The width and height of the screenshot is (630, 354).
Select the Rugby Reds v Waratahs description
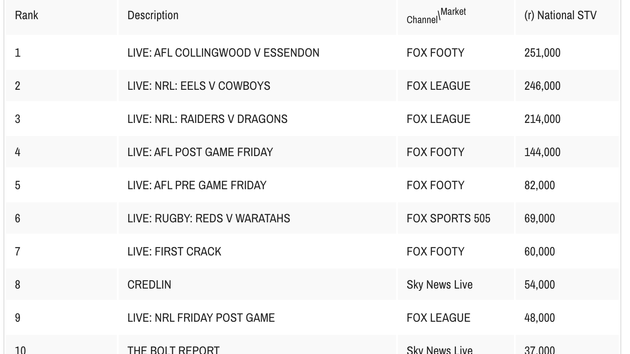[209, 218]
